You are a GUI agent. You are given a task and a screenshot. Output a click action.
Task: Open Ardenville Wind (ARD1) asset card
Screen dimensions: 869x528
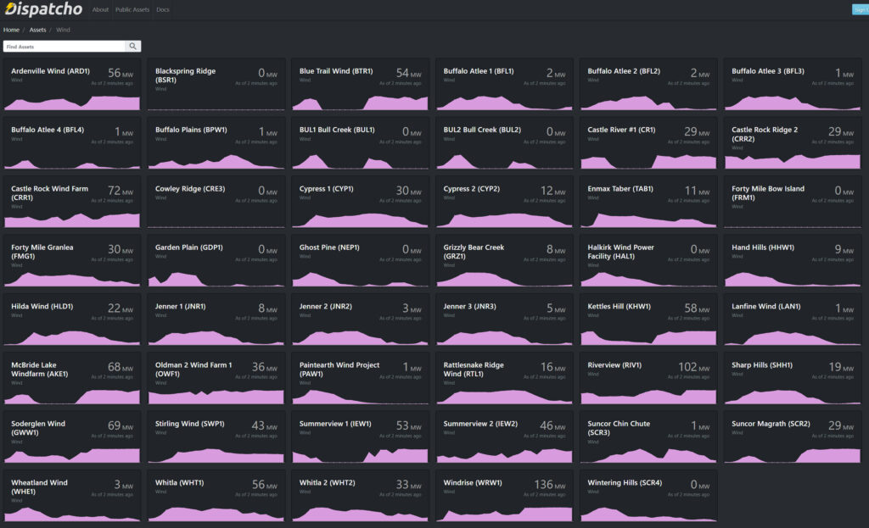coord(50,71)
